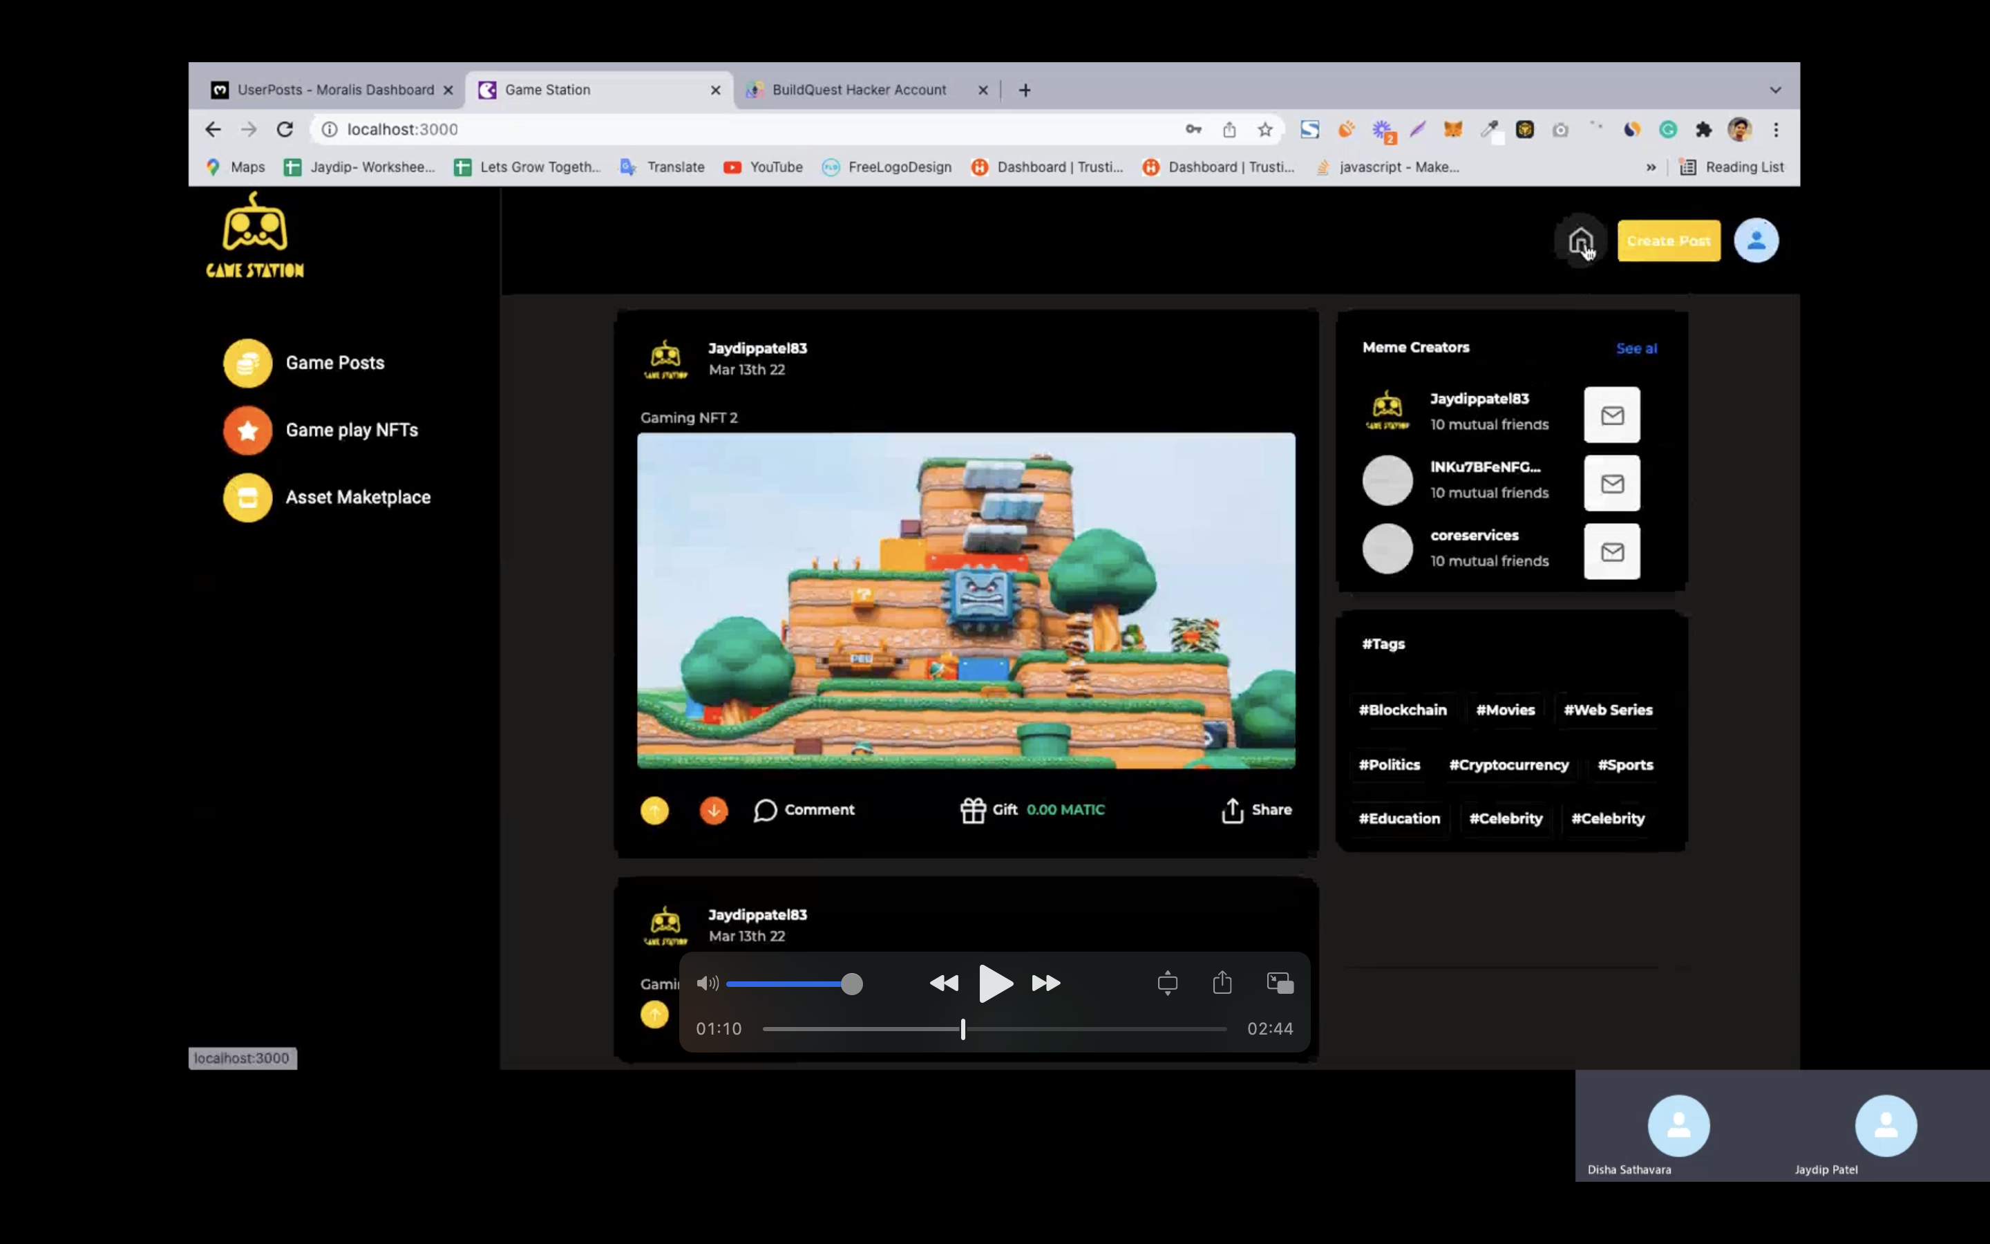Expand the hidden bookmarks chevron
Viewport: 1990px width, 1244px height.
pos(1650,167)
